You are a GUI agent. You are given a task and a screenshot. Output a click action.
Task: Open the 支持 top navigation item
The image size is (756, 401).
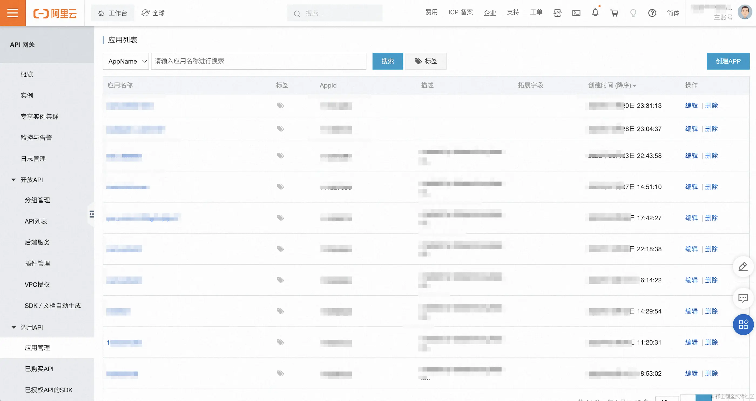tap(513, 12)
